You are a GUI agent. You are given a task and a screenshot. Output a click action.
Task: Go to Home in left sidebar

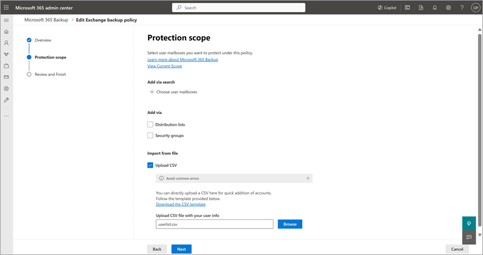[x=6, y=32]
